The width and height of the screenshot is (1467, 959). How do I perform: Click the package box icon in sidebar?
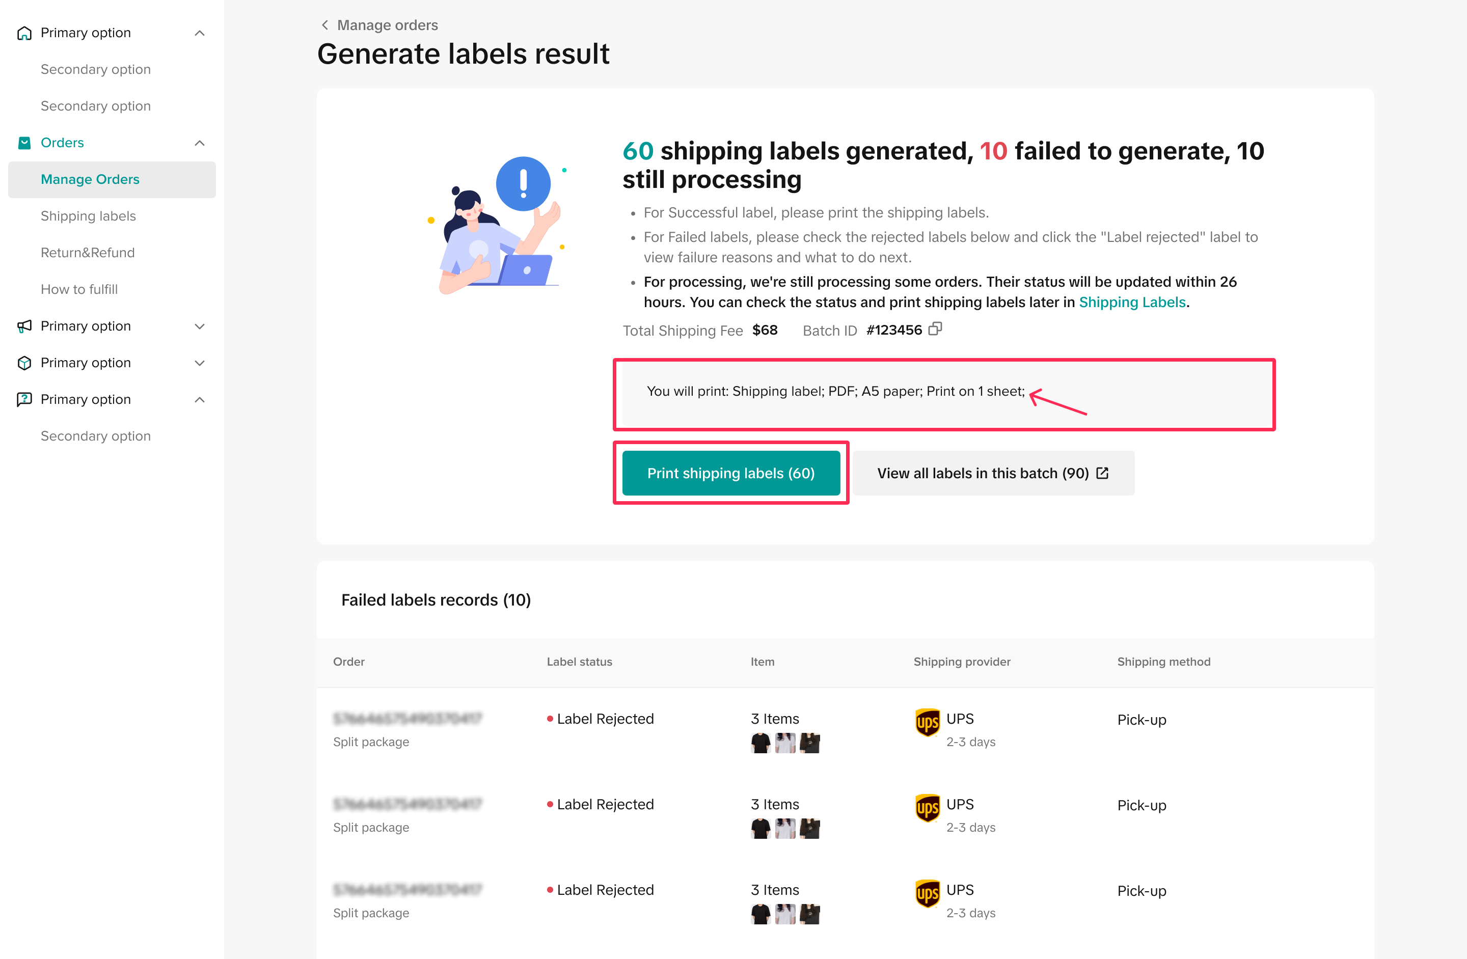(x=24, y=363)
